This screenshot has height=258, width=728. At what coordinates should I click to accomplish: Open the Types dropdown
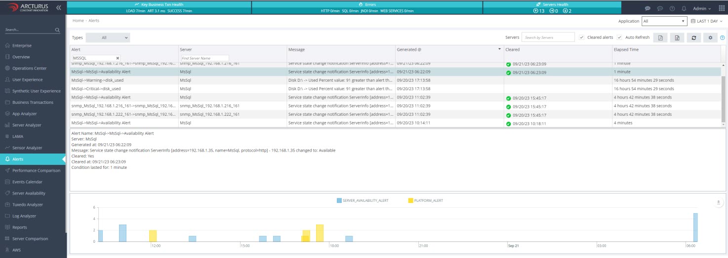pyautogui.click(x=108, y=37)
